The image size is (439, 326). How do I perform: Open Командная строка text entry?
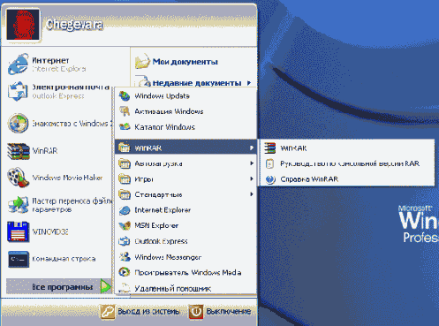(x=64, y=259)
